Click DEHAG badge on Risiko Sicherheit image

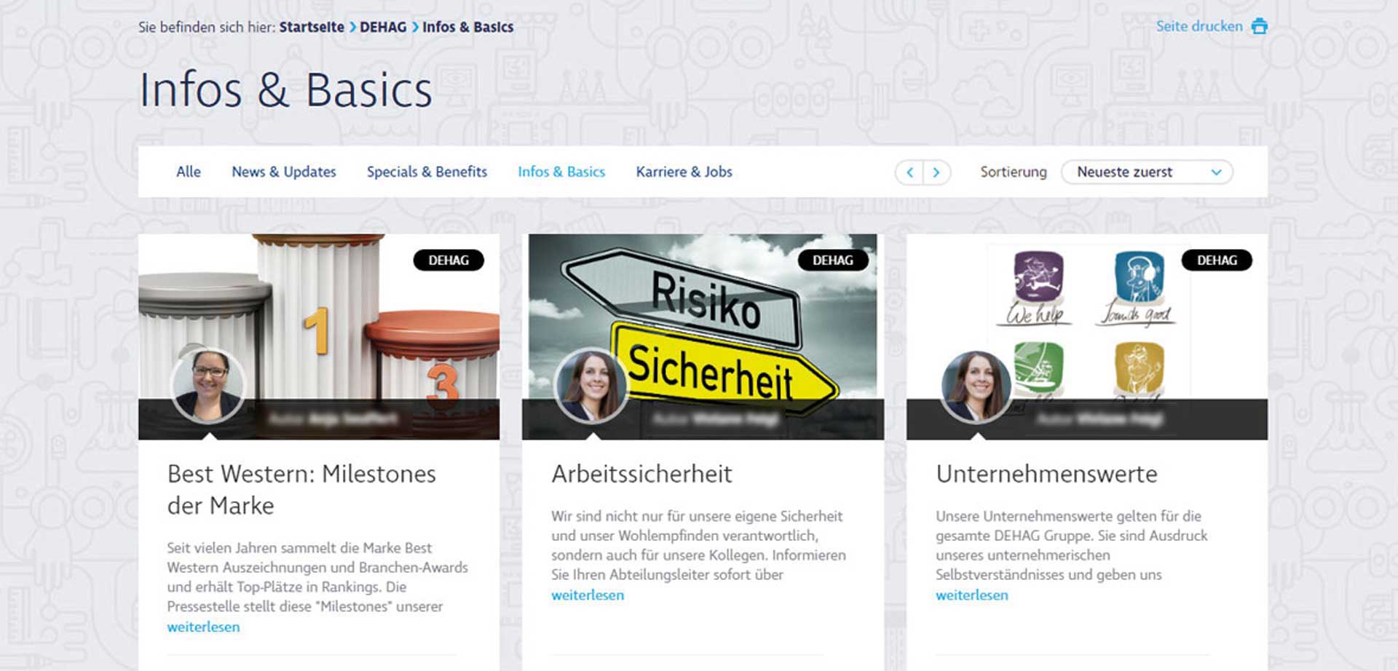click(833, 261)
